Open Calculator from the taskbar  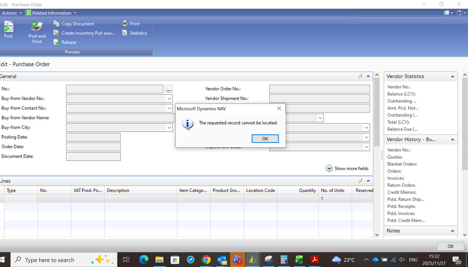tap(284, 260)
